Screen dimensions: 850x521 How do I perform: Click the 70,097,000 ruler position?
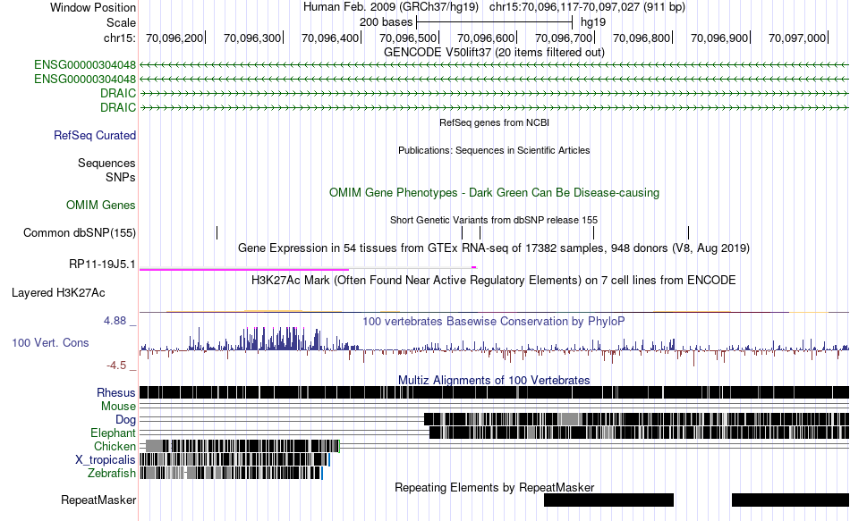[797, 38]
